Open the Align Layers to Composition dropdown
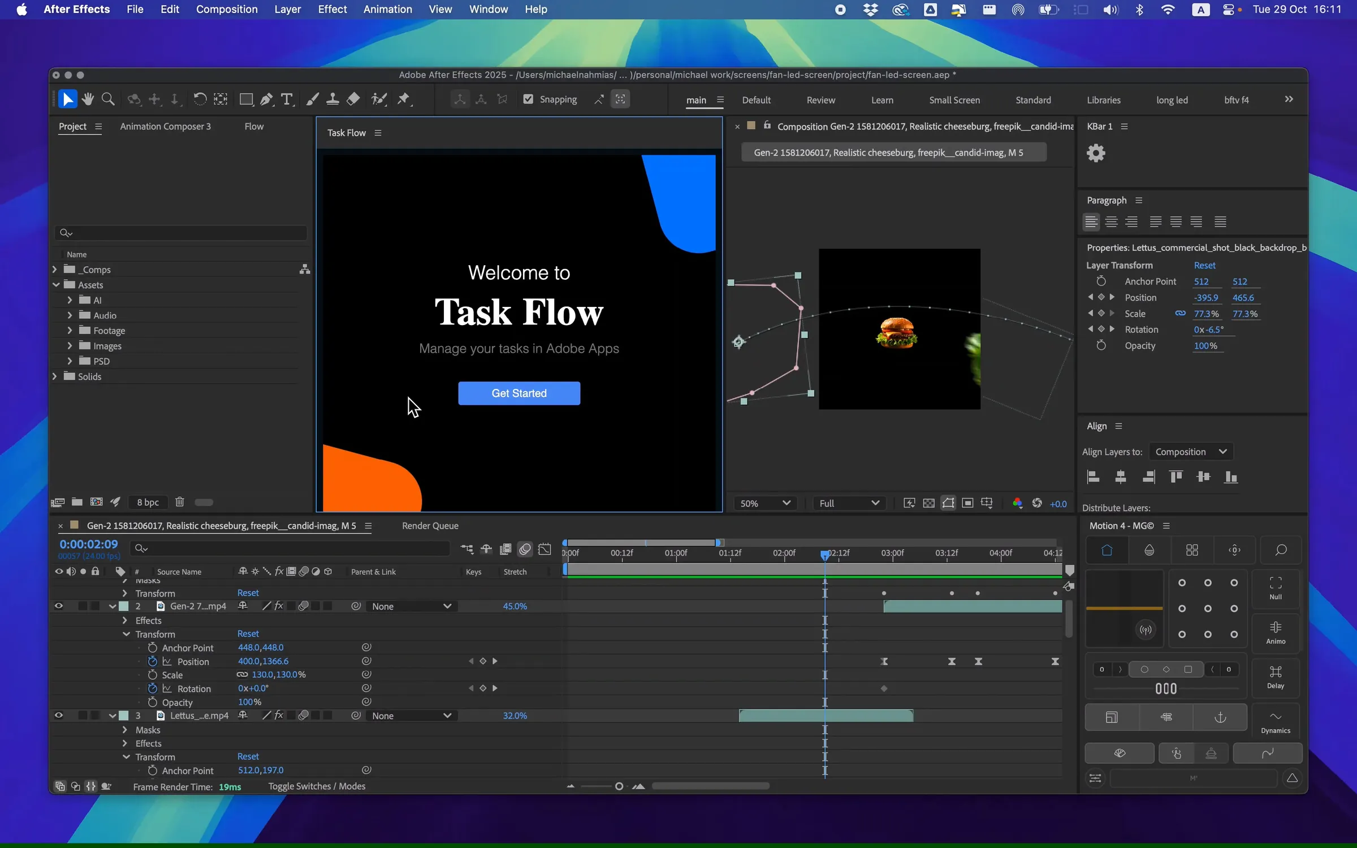 [x=1191, y=451]
